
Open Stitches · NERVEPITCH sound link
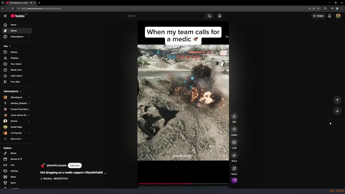[54, 179]
